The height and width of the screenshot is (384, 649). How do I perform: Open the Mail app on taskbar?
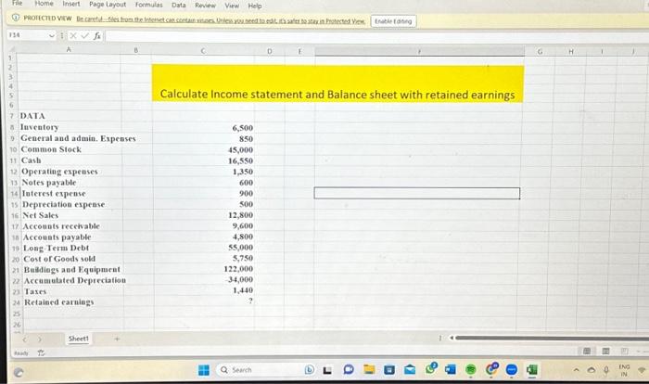point(410,369)
